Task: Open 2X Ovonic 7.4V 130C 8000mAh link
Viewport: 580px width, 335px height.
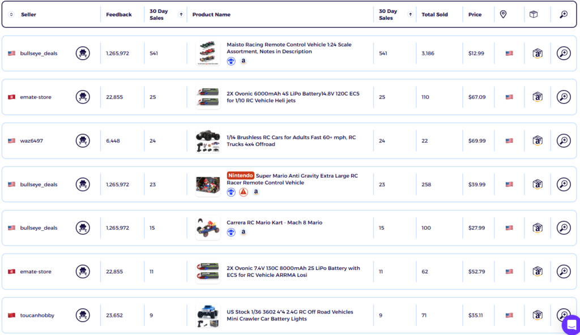Action: (293, 272)
